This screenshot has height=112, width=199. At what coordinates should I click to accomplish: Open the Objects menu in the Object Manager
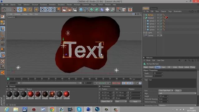click(x=163, y=12)
